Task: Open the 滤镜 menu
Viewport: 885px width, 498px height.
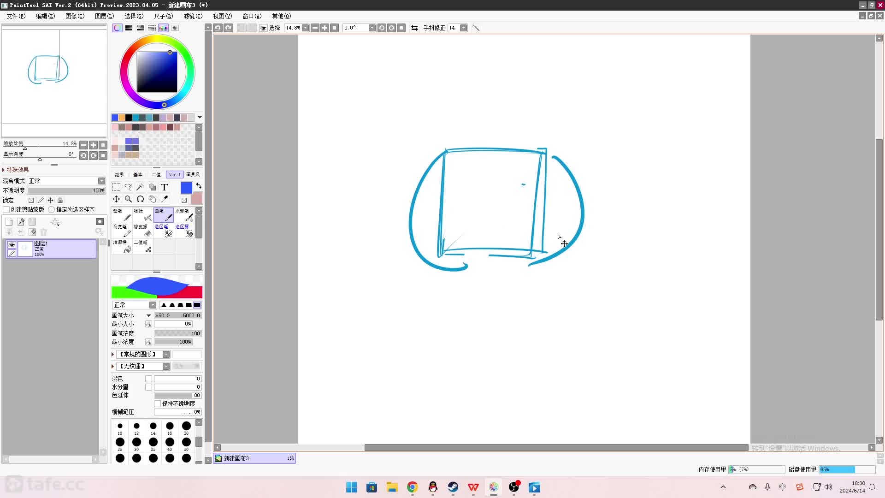Action: tap(193, 16)
